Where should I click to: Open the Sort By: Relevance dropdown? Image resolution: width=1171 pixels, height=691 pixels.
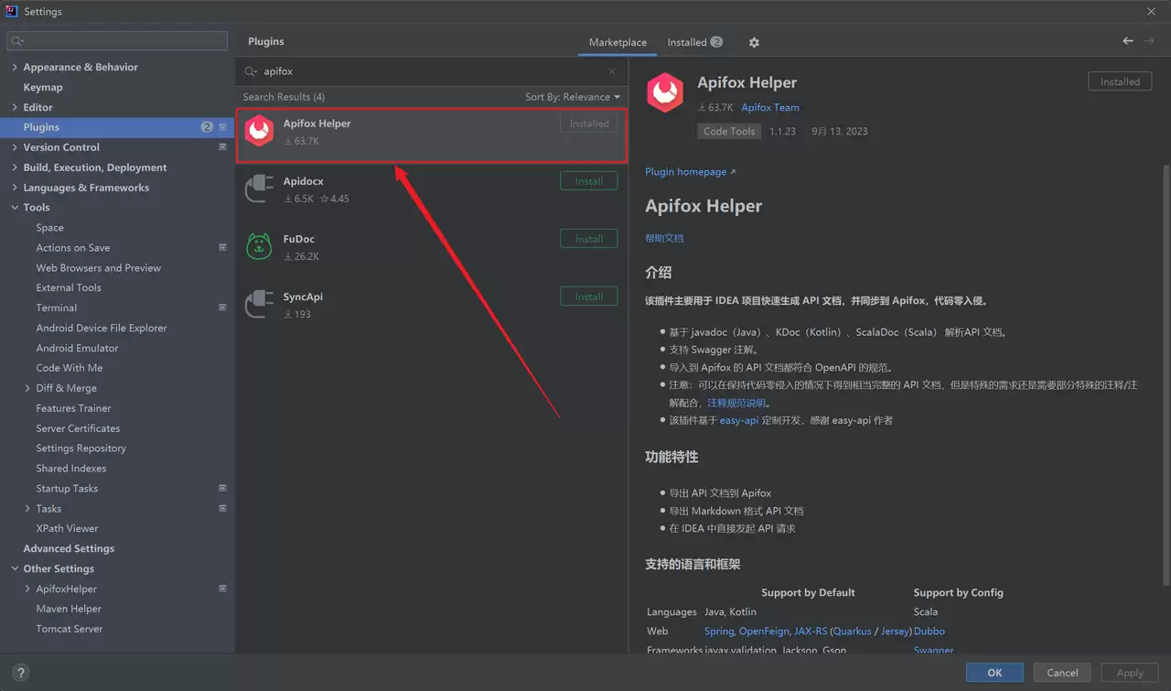(x=572, y=97)
